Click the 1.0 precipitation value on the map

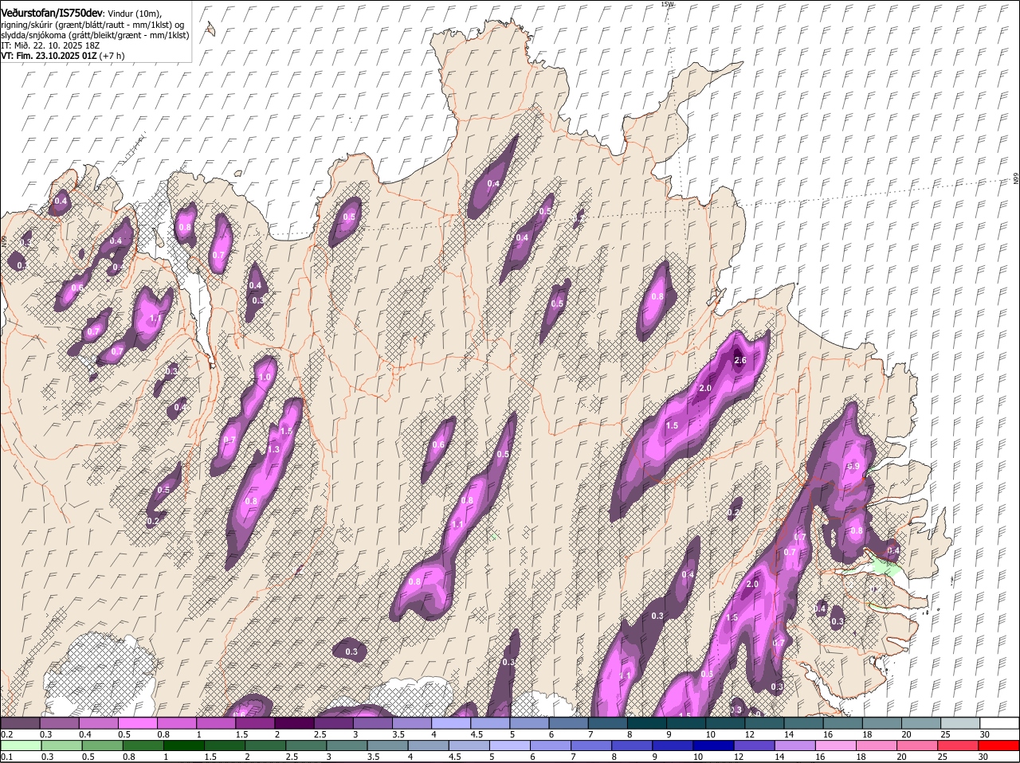(265, 378)
